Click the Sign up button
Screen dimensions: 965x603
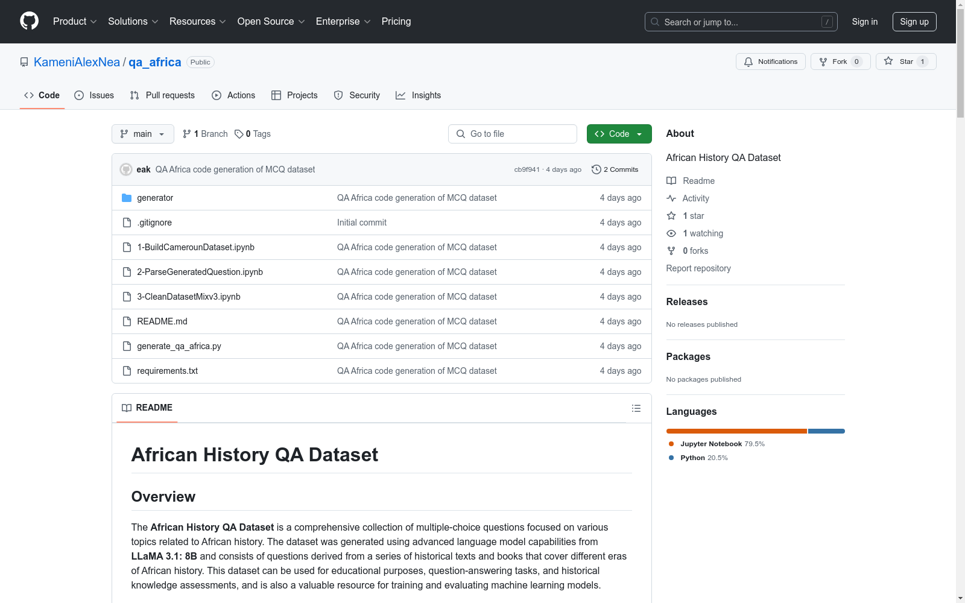coord(914,22)
